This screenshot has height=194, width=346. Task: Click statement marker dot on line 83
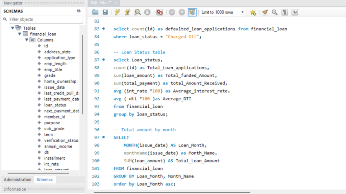pyautogui.click(x=103, y=29)
